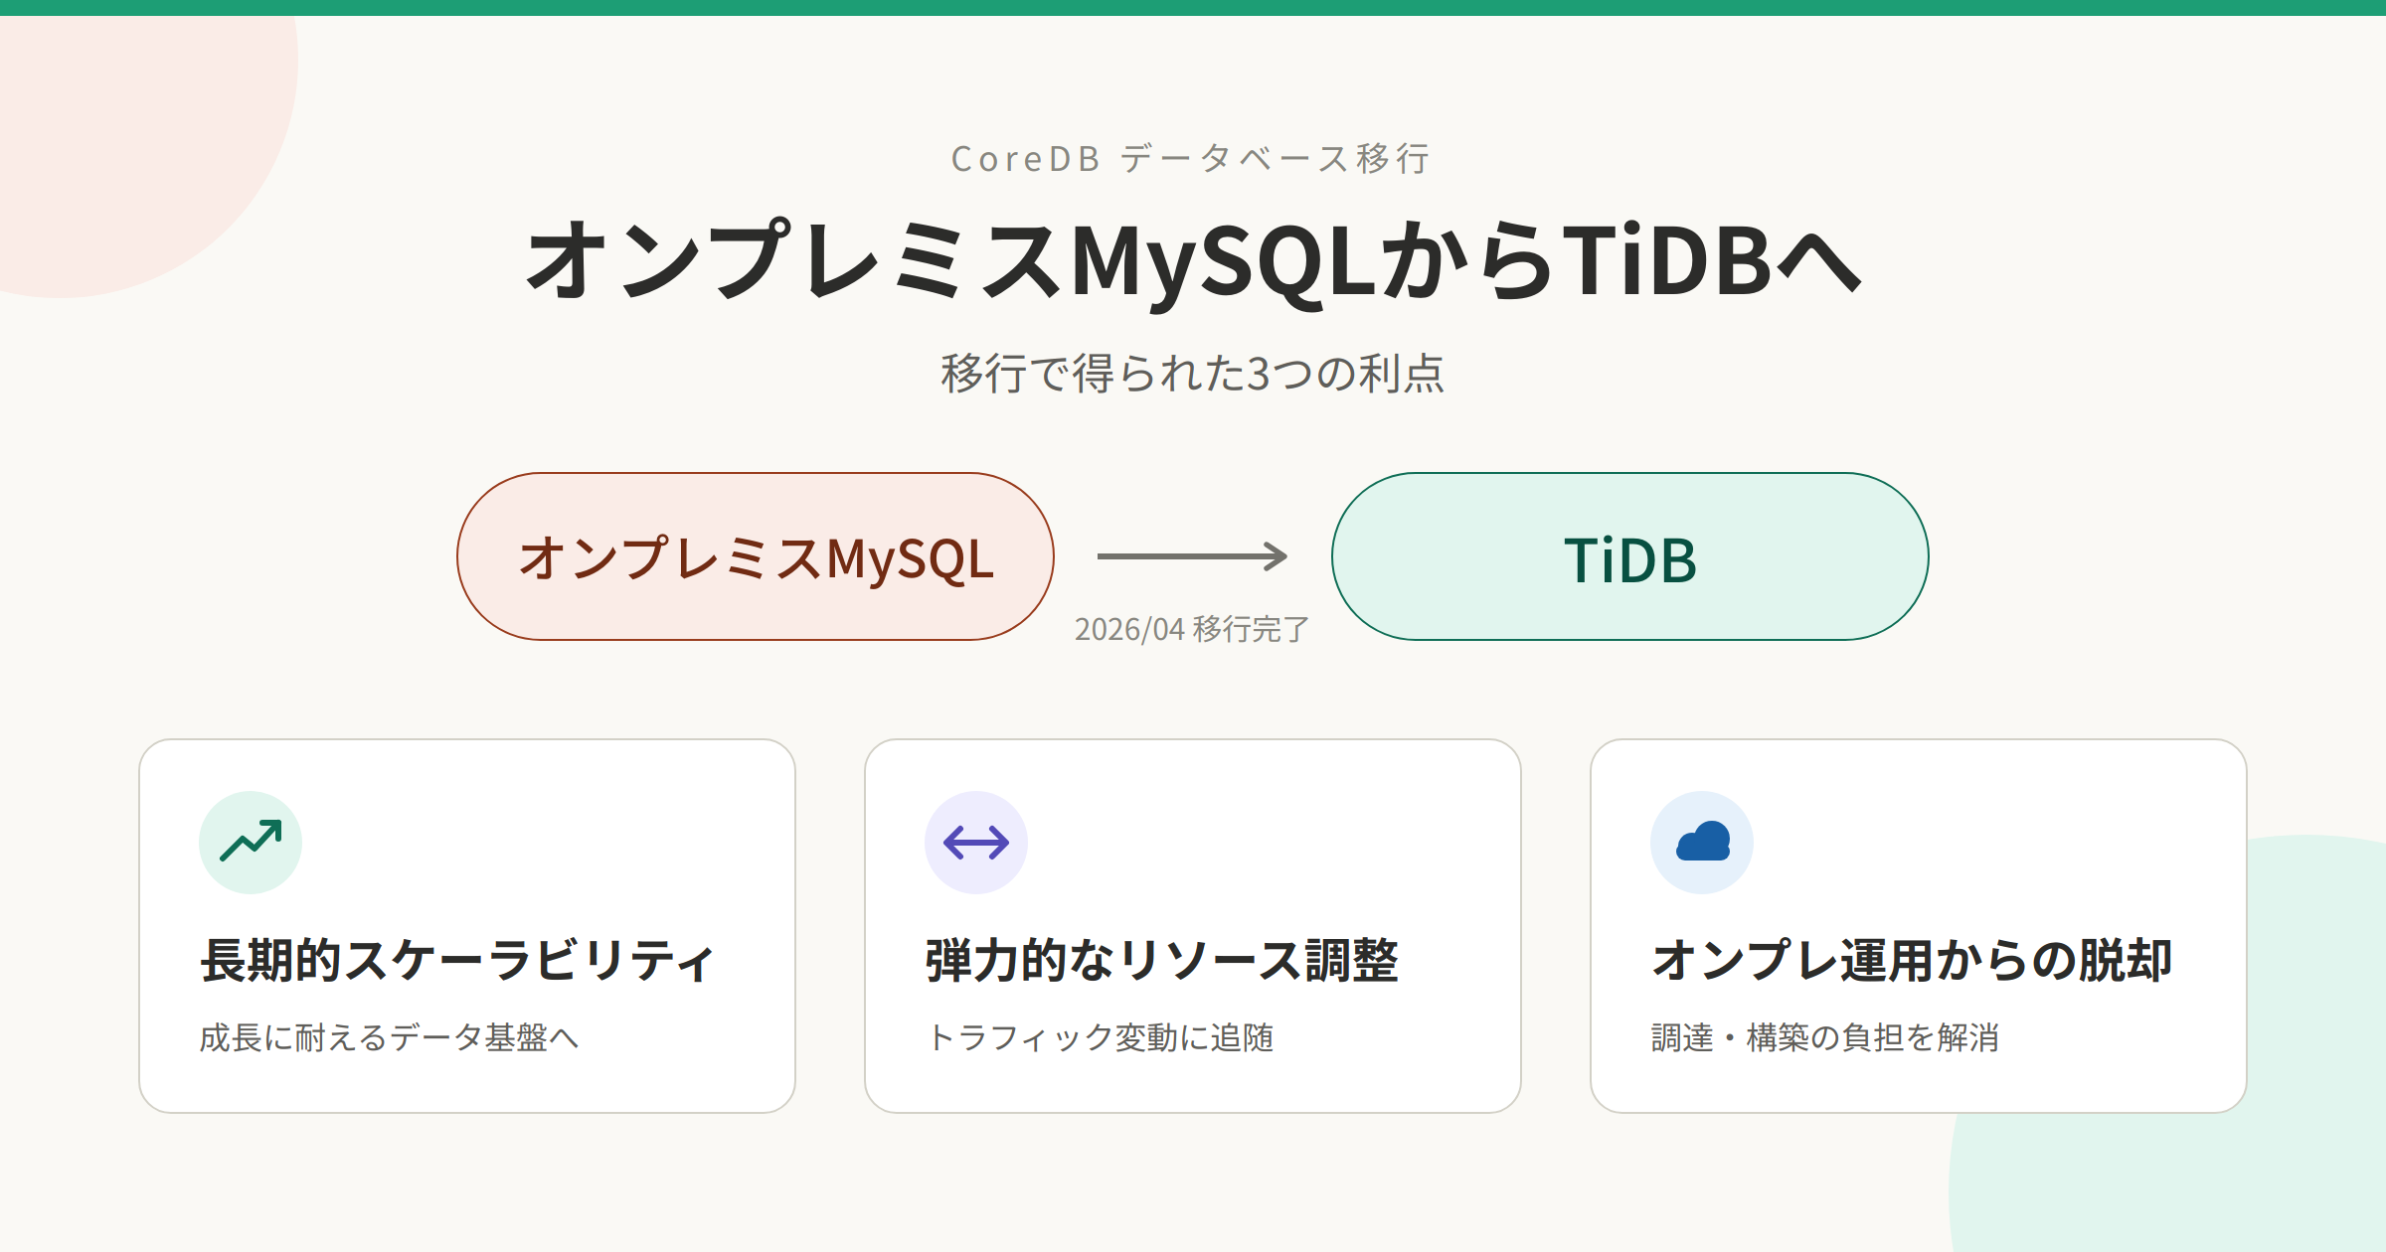Click the main heading オンプレミスMySQLからTiDBへ

(1193, 261)
